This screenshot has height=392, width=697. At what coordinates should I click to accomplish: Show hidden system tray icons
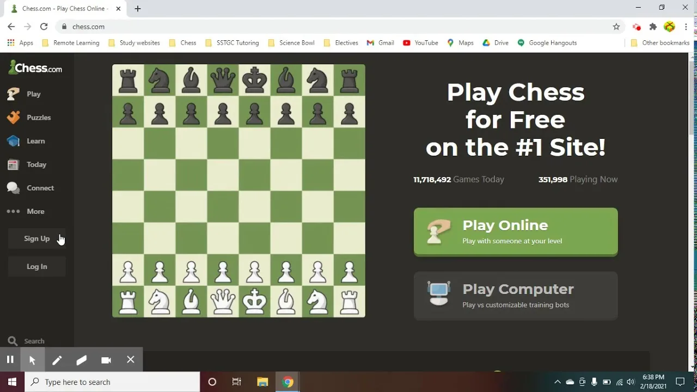pos(557,382)
